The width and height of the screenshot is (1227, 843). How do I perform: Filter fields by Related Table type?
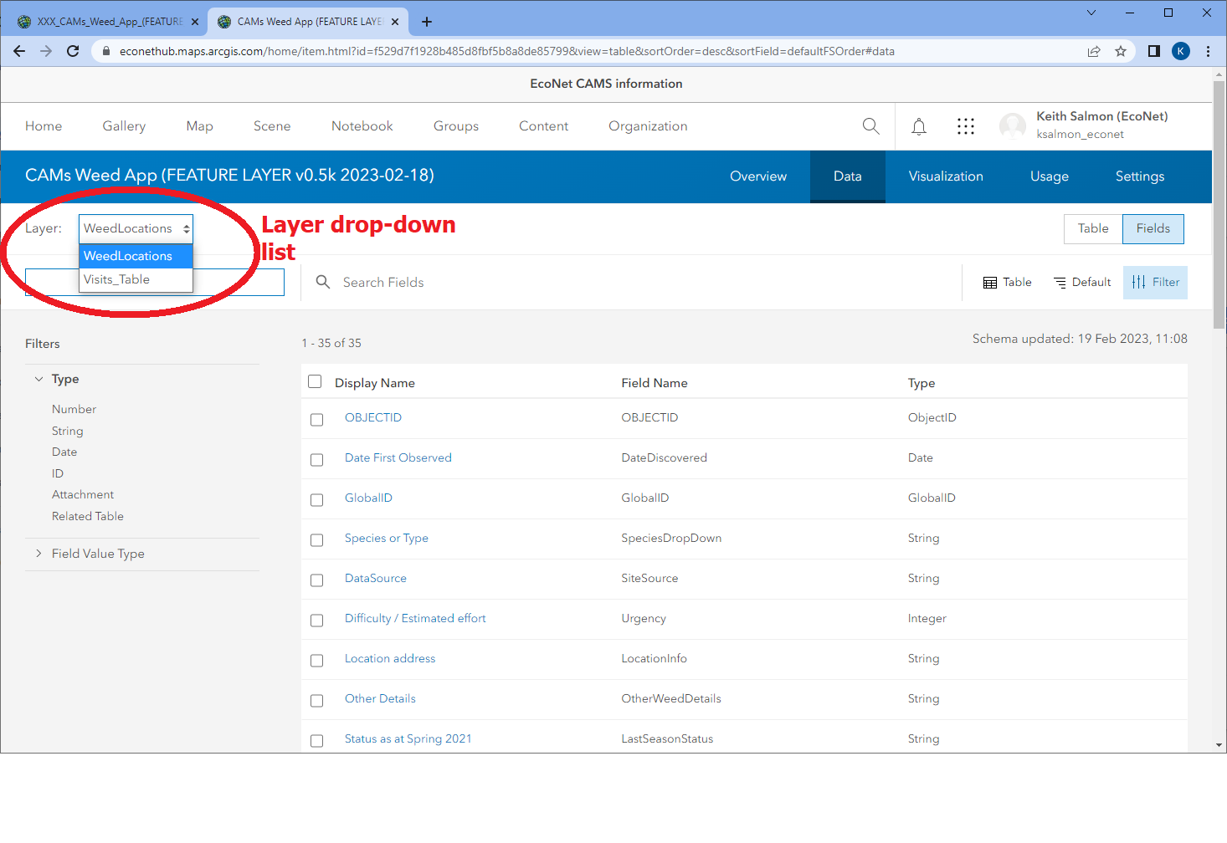(88, 516)
